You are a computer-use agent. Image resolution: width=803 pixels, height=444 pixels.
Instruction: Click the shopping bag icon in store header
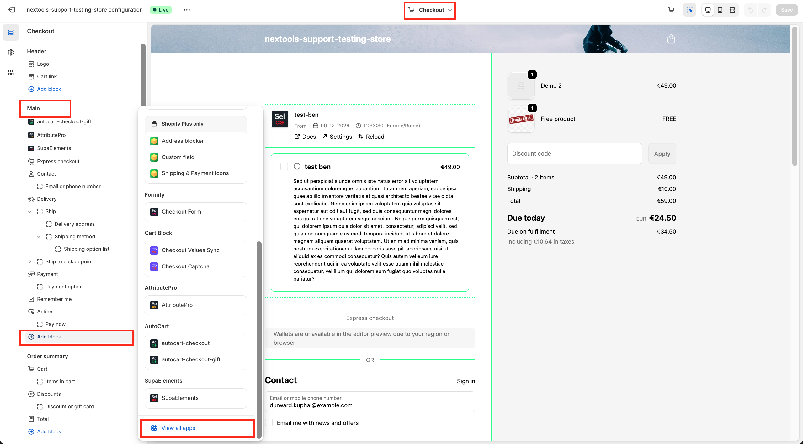pyautogui.click(x=671, y=39)
